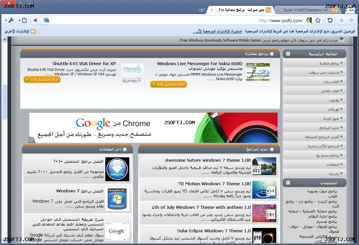Open Awesome Nature windows 7 theme link

click(208, 160)
